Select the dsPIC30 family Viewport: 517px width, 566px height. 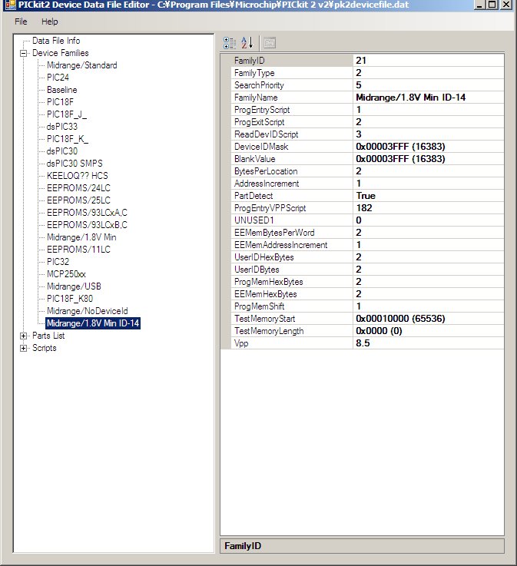tap(61, 151)
